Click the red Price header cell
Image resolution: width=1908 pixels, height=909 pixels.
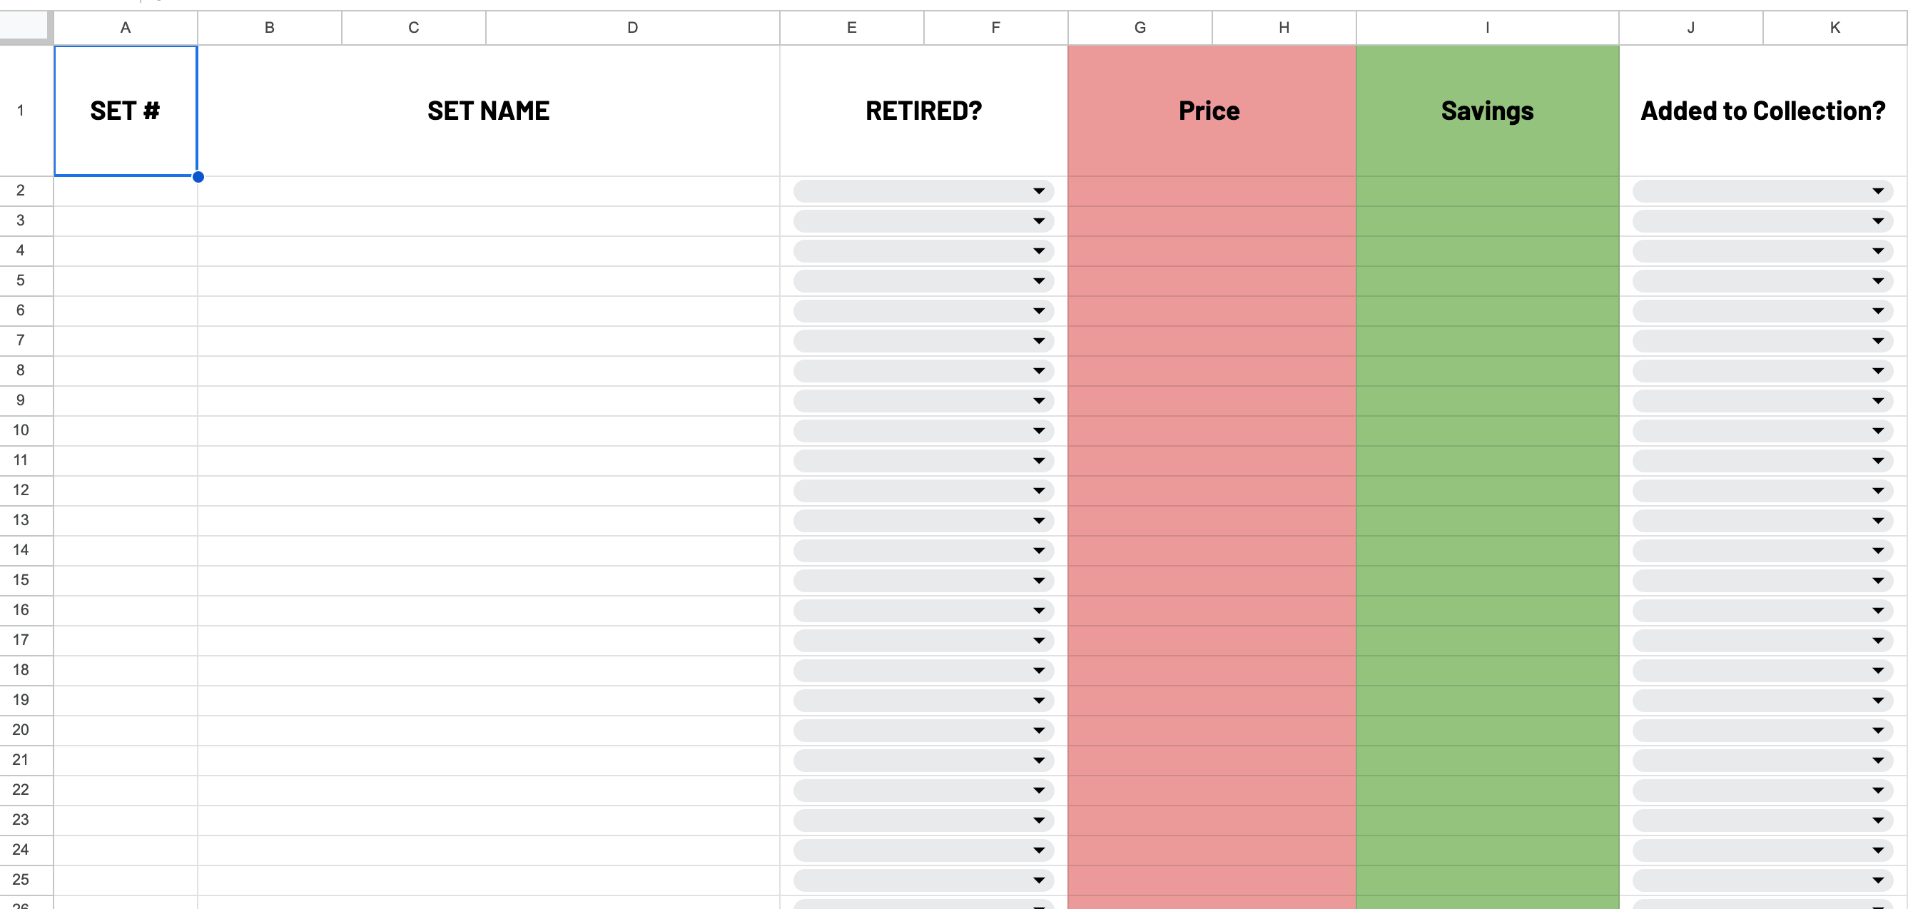1210,111
